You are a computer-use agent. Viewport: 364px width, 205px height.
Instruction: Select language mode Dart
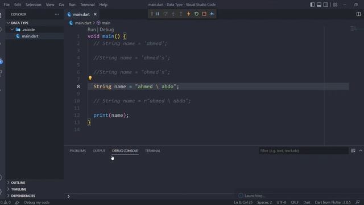coord(307,203)
